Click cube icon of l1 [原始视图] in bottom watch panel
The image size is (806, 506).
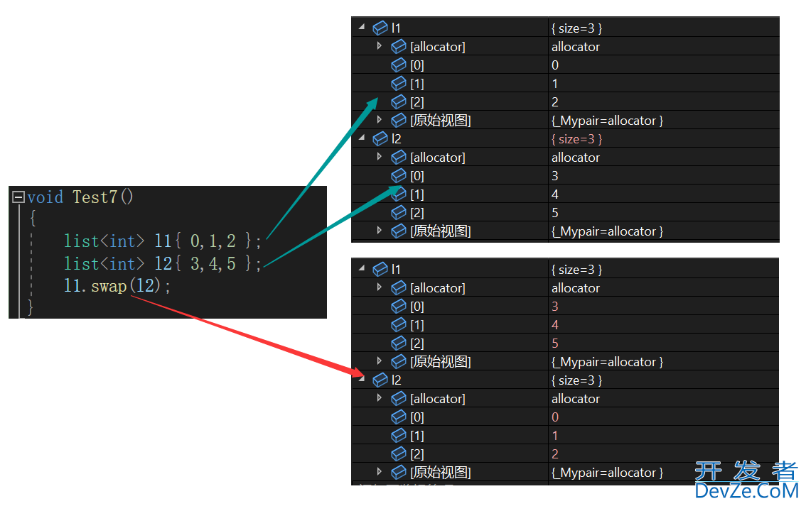pos(398,361)
